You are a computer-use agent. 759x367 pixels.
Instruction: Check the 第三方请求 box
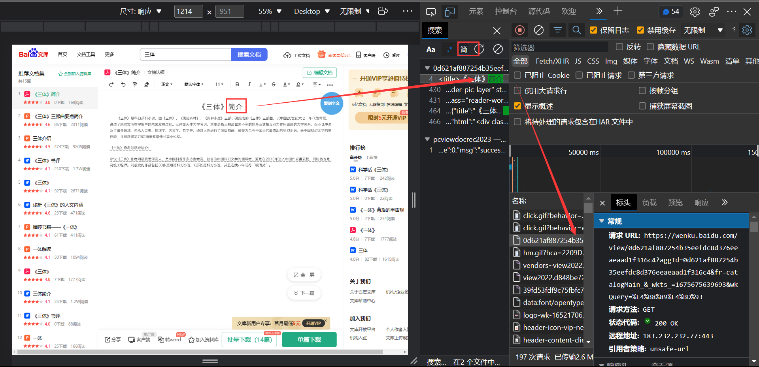click(631, 75)
